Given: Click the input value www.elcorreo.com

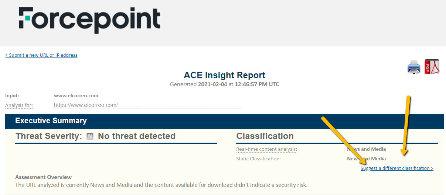Looking at the screenshot, I should tap(76, 96).
